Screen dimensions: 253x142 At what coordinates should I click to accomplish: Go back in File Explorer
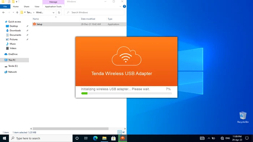4,12
